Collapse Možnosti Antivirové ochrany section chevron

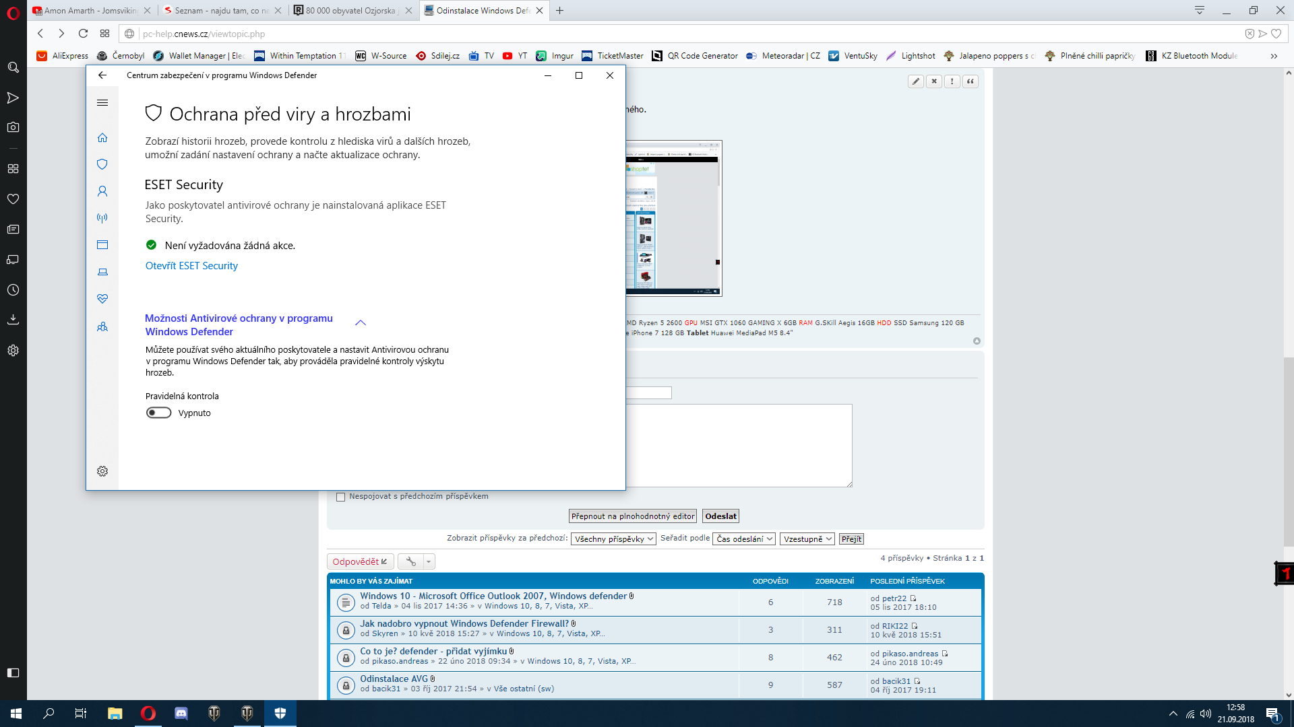pyautogui.click(x=361, y=323)
